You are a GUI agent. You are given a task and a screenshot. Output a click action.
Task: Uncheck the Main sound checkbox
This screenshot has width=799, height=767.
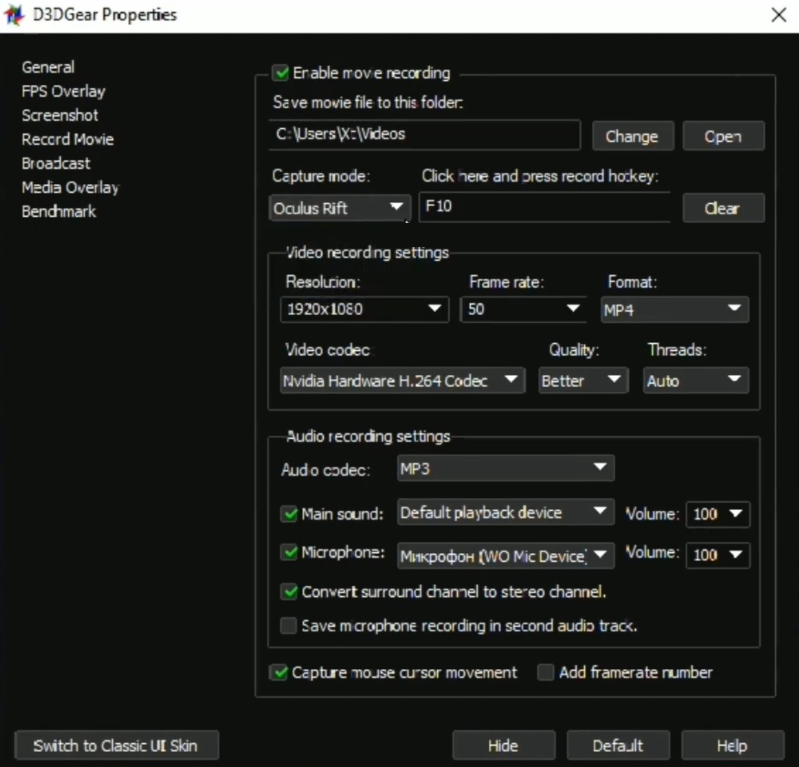point(289,514)
